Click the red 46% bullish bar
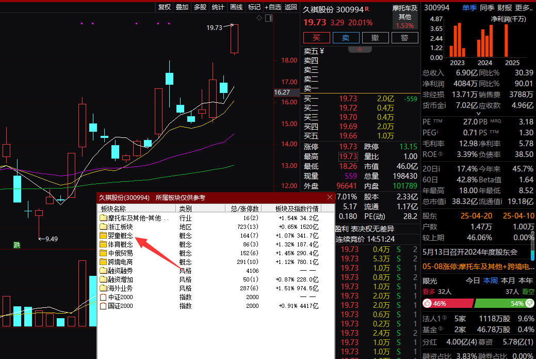Viewport: 536px width, 359px height. [448, 303]
